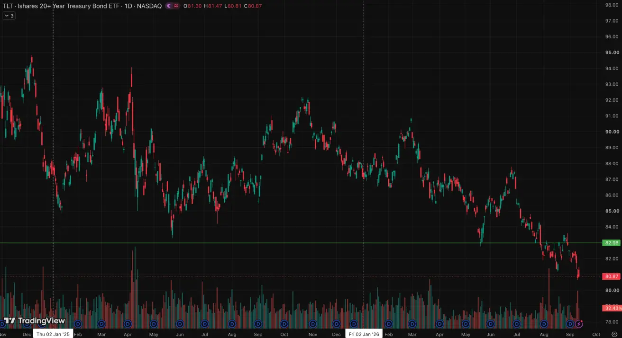The width and height of the screenshot is (622, 338).
Task: Click the dividend marker for Jul 2025
Action: pyautogui.click(x=206, y=324)
